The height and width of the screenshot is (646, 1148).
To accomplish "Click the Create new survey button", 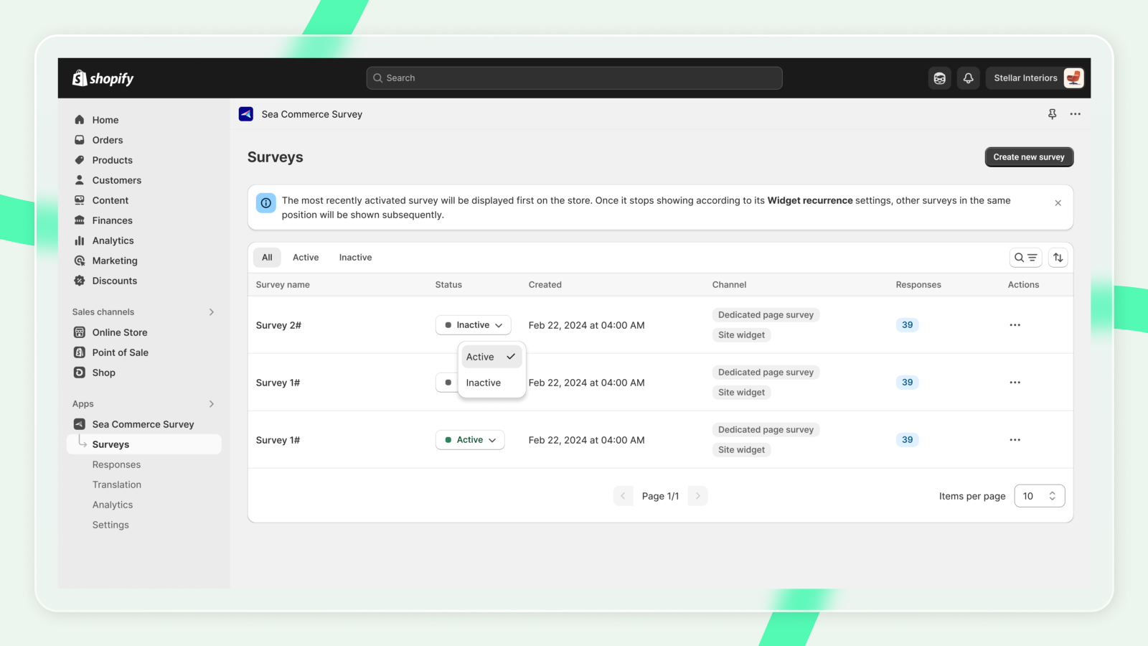I will pos(1028,157).
